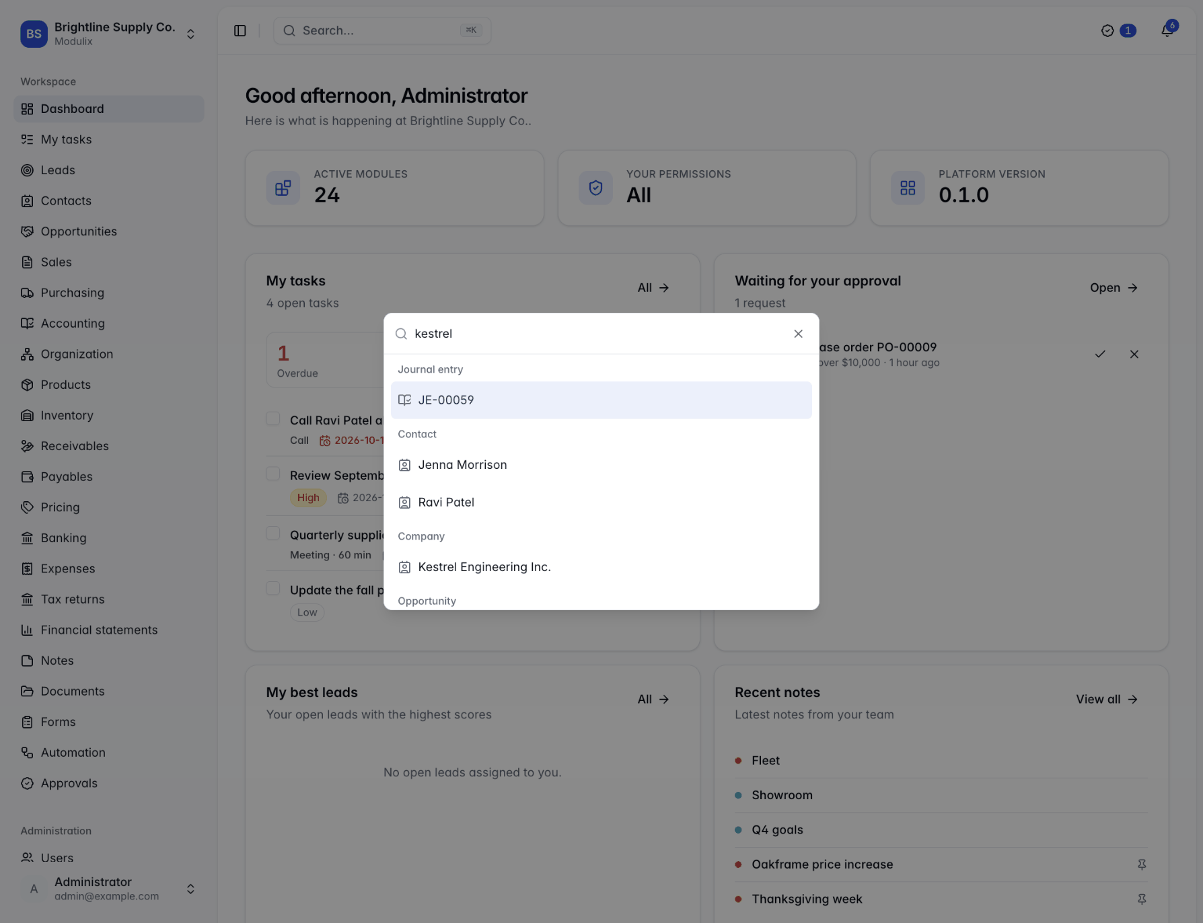Open Financial statements in sidebar
Screen dimensions: 1203x923
click(108, 630)
